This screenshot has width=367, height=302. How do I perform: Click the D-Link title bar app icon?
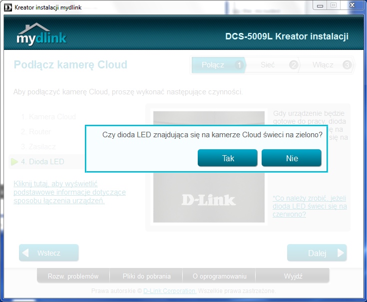tap(7, 7)
